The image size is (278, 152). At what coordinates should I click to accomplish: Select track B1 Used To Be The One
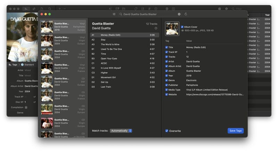click(x=125, y=49)
